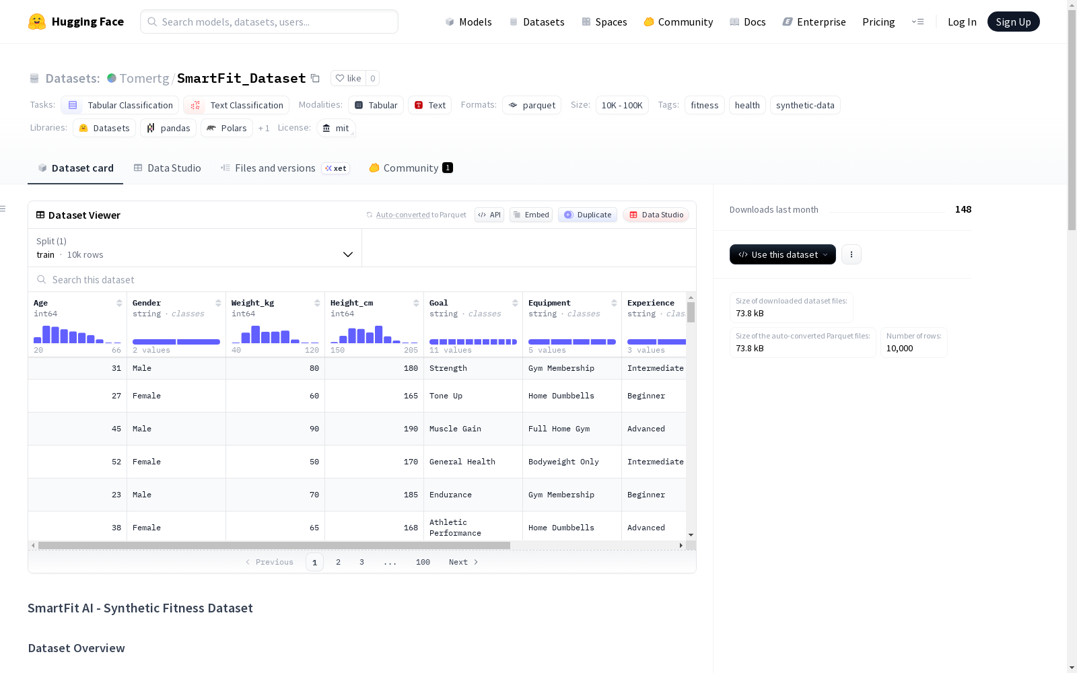Select the Tabular modality tag
1077x673 pixels.
(x=376, y=105)
